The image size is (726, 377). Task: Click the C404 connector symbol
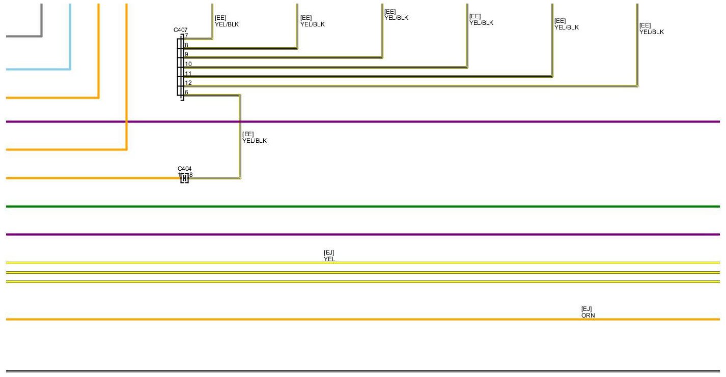click(184, 178)
